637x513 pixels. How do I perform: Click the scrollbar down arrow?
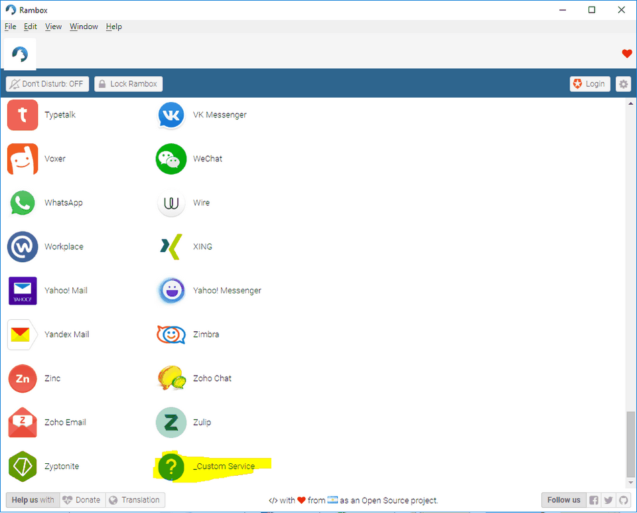(630, 482)
